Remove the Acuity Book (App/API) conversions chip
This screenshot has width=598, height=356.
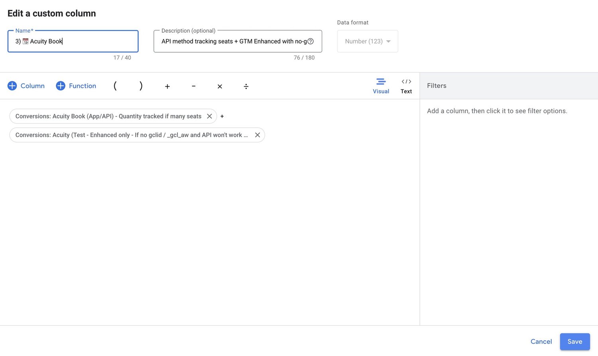[209, 116]
